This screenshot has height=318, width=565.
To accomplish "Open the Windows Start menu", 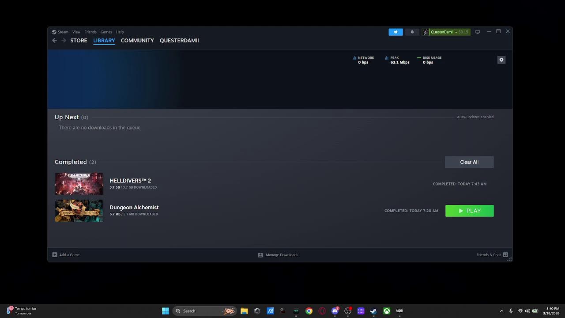I will pos(166,311).
